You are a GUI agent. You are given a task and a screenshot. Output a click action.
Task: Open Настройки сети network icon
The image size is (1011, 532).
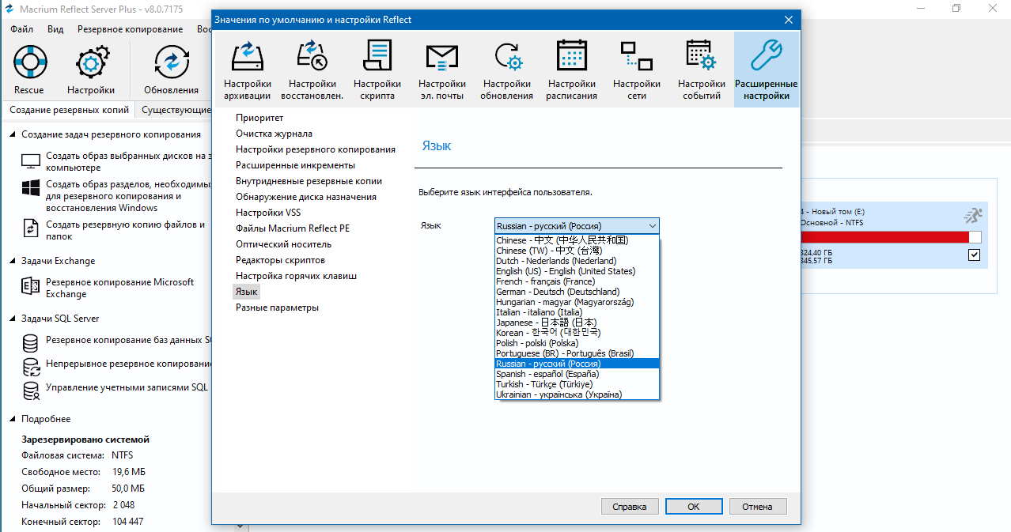[x=637, y=57]
